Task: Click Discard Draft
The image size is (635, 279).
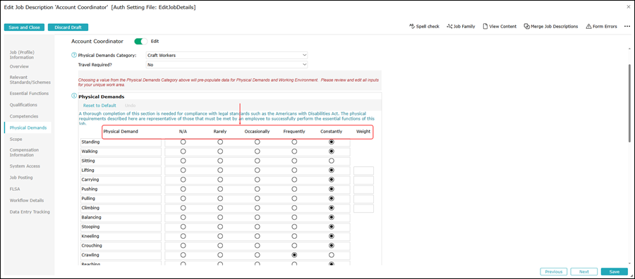Action: click(x=68, y=27)
